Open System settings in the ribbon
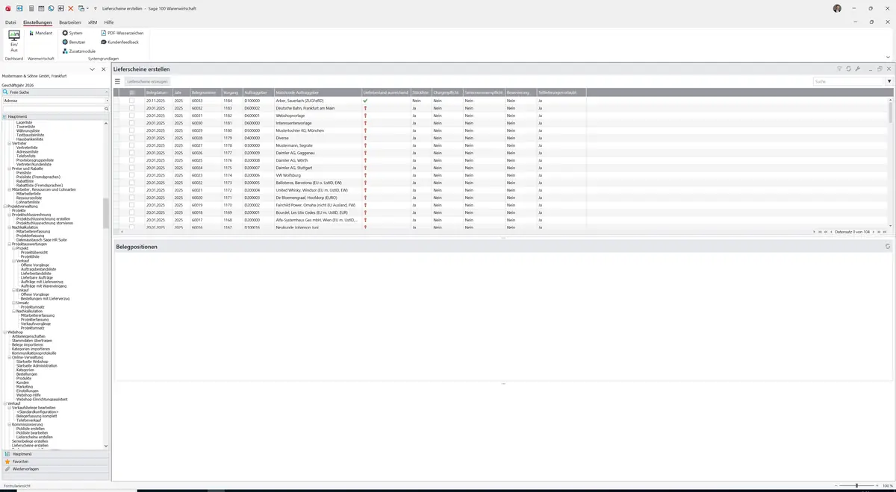This screenshot has width=896, height=492. (72, 33)
